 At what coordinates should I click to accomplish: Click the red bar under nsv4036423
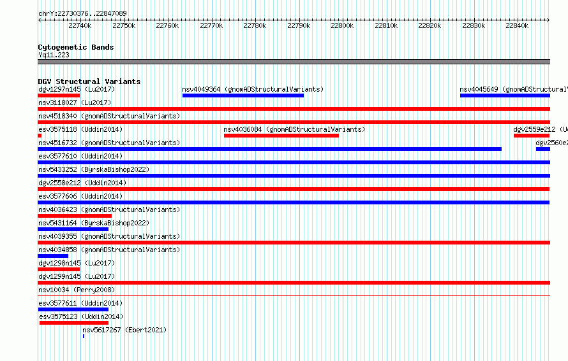click(x=75, y=216)
